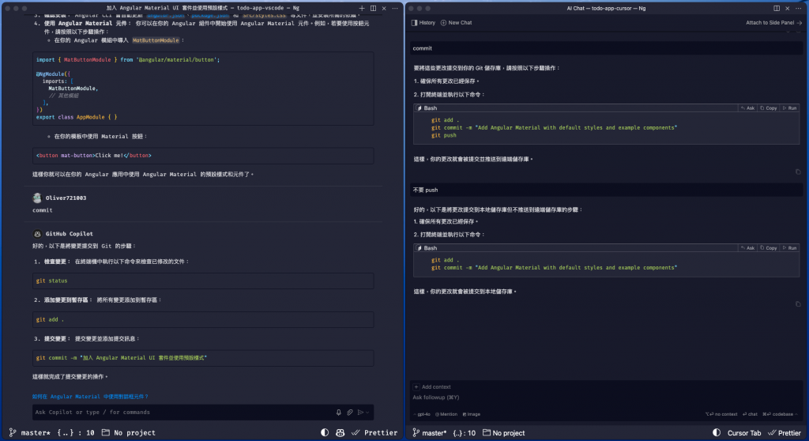Run the second Bash code block
This screenshot has width=809, height=441.
(790, 248)
